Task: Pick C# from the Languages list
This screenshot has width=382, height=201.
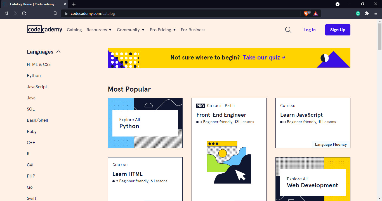Action: [30, 165]
